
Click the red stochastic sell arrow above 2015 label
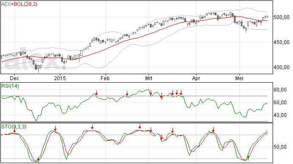(55, 128)
